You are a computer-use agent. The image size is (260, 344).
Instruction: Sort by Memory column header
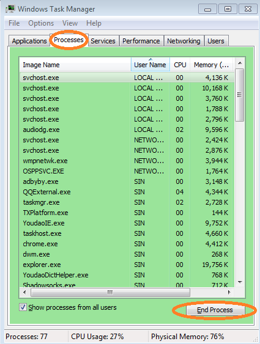(211, 65)
